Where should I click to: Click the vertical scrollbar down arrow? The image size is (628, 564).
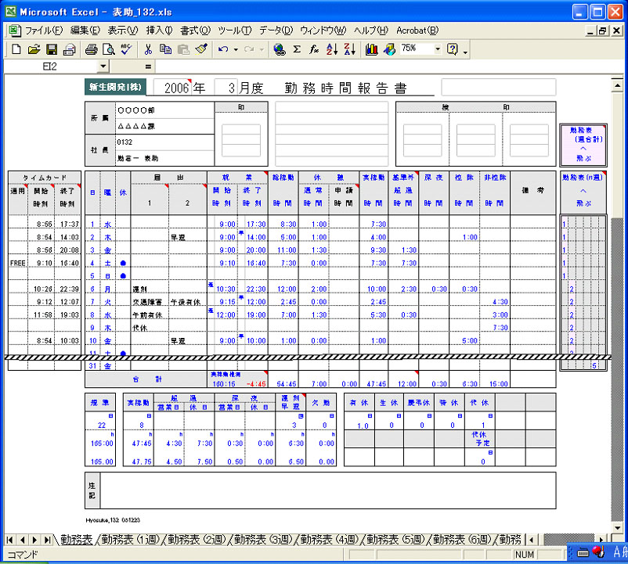pos(617,528)
